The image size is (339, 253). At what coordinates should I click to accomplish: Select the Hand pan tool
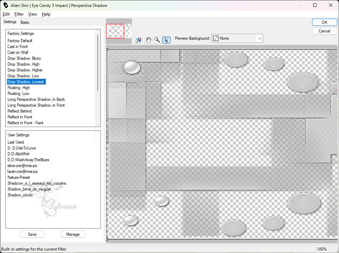(148, 40)
